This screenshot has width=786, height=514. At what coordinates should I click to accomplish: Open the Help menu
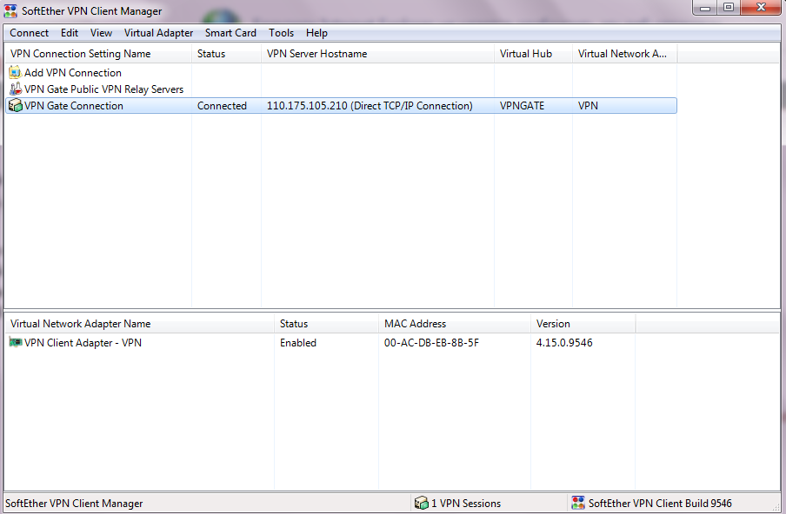click(x=316, y=33)
